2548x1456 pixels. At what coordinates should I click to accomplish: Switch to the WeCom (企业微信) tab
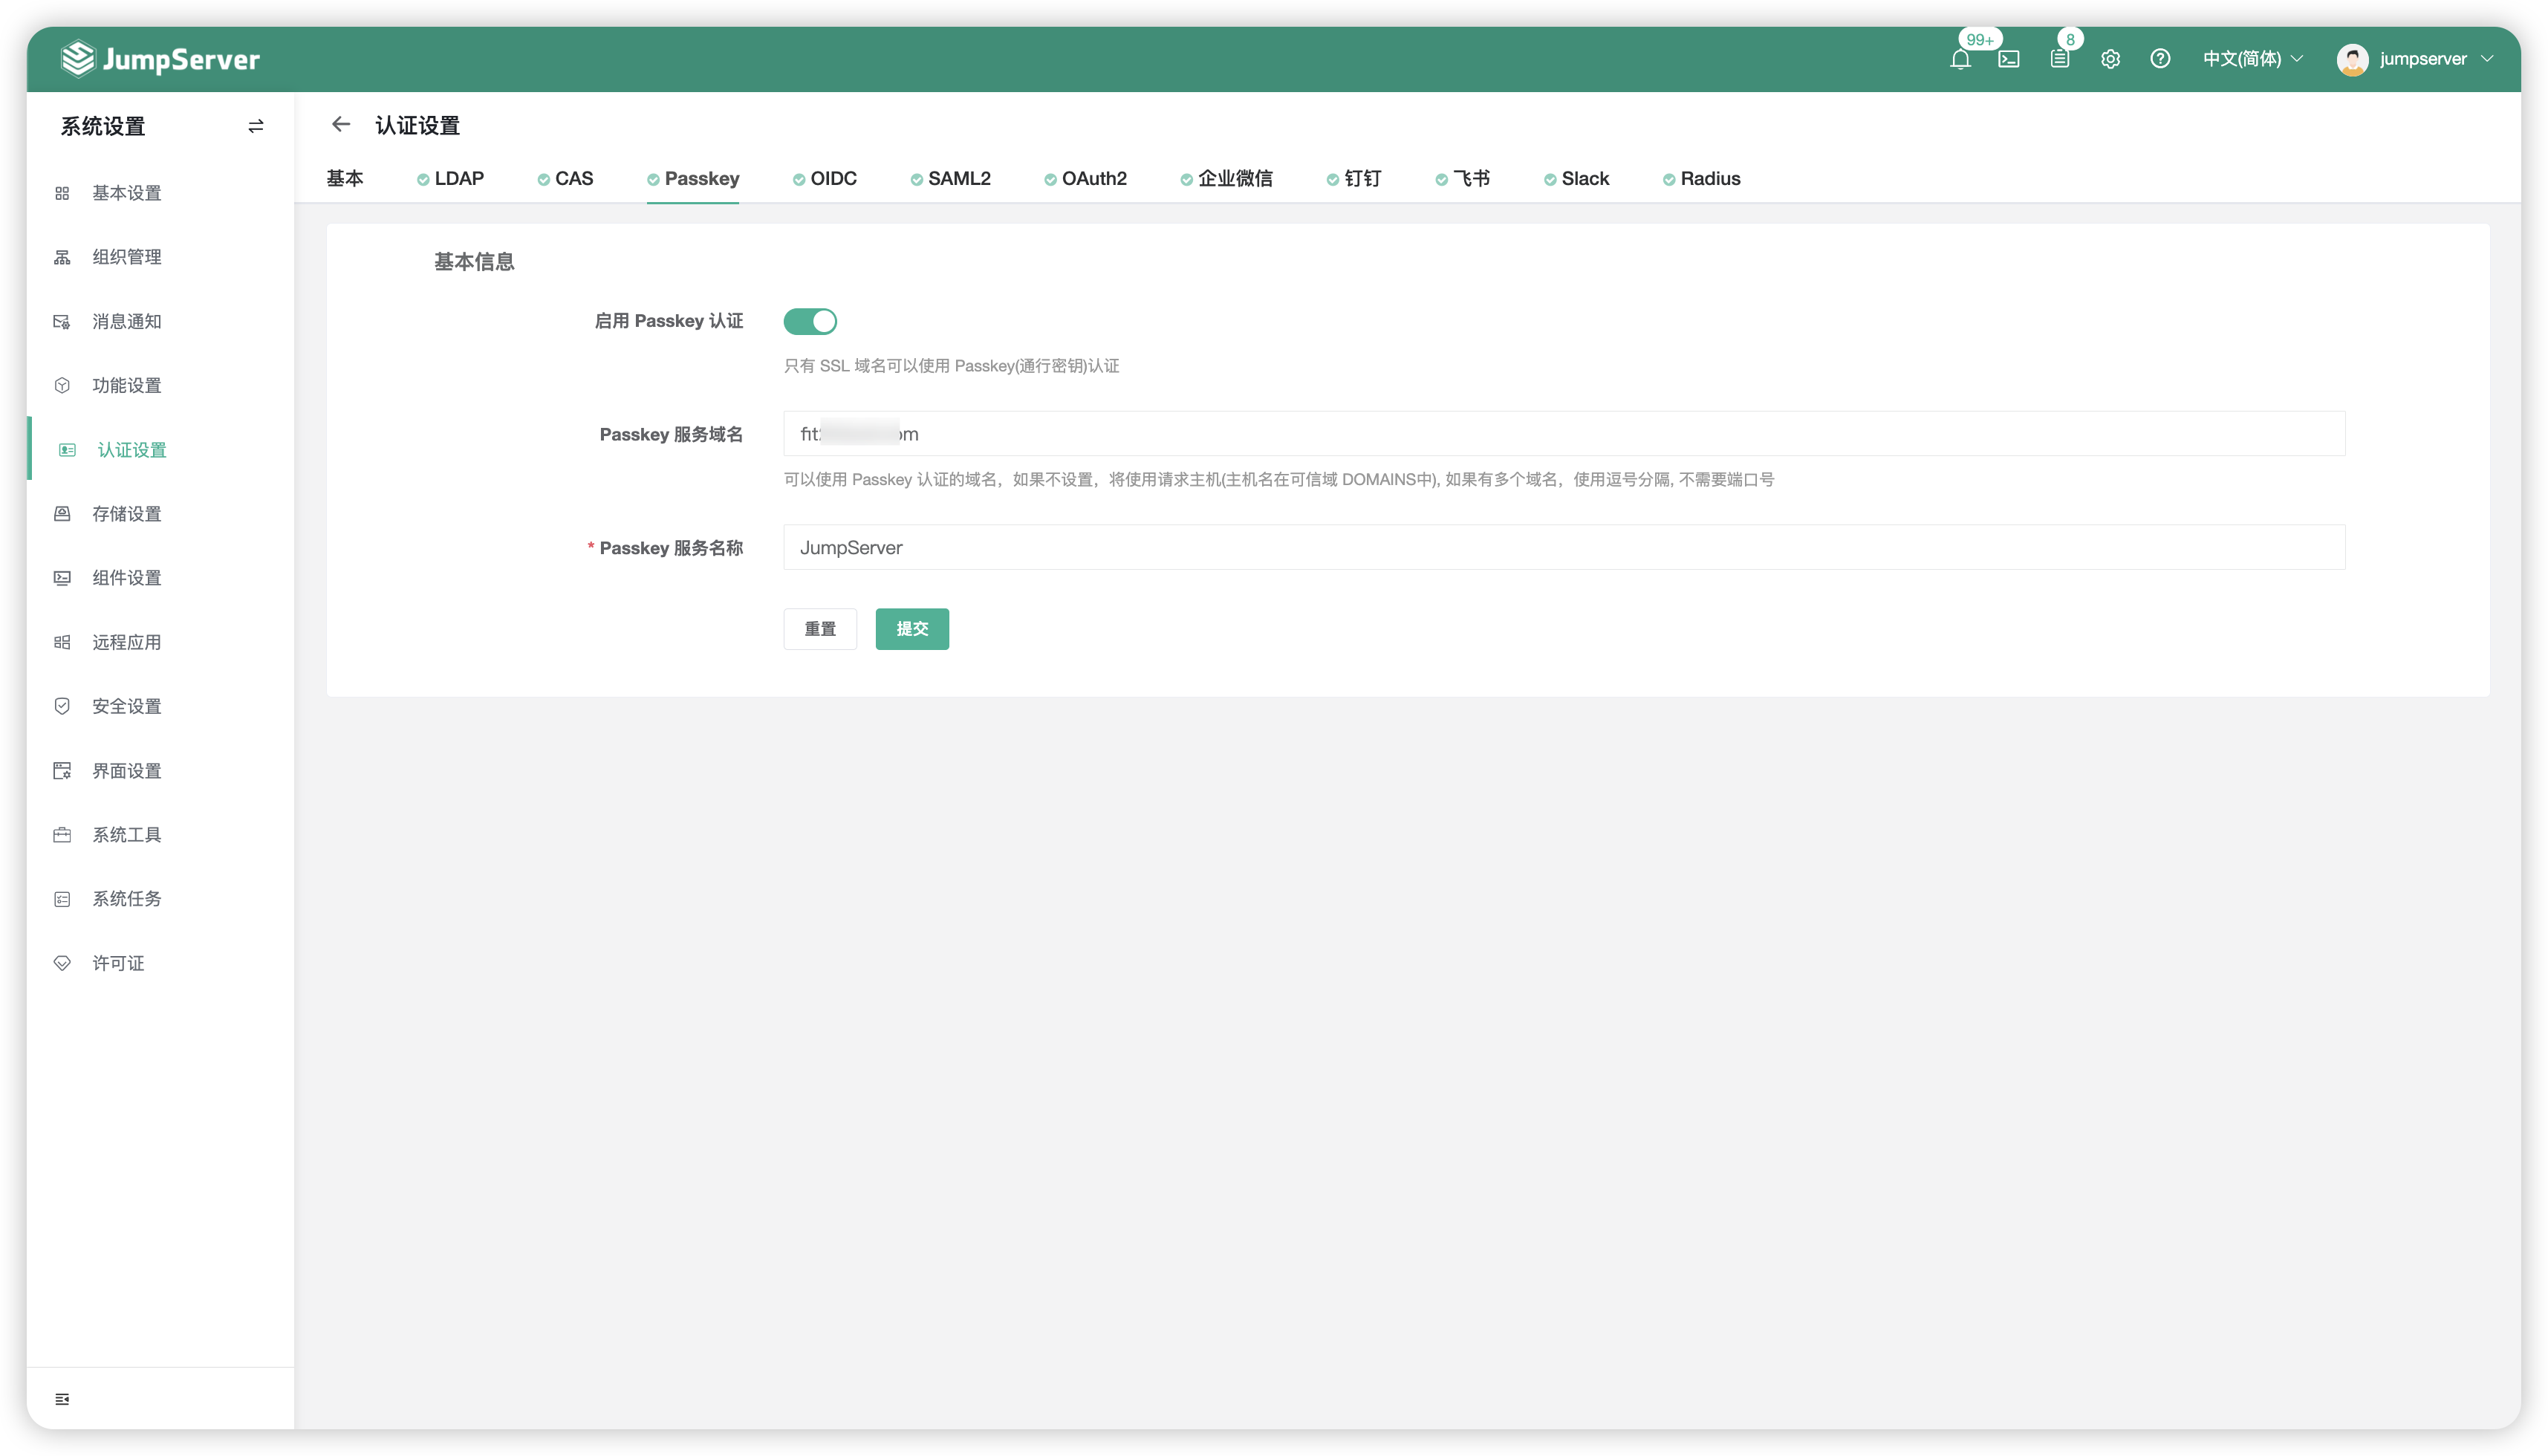click(x=1226, y=179)
